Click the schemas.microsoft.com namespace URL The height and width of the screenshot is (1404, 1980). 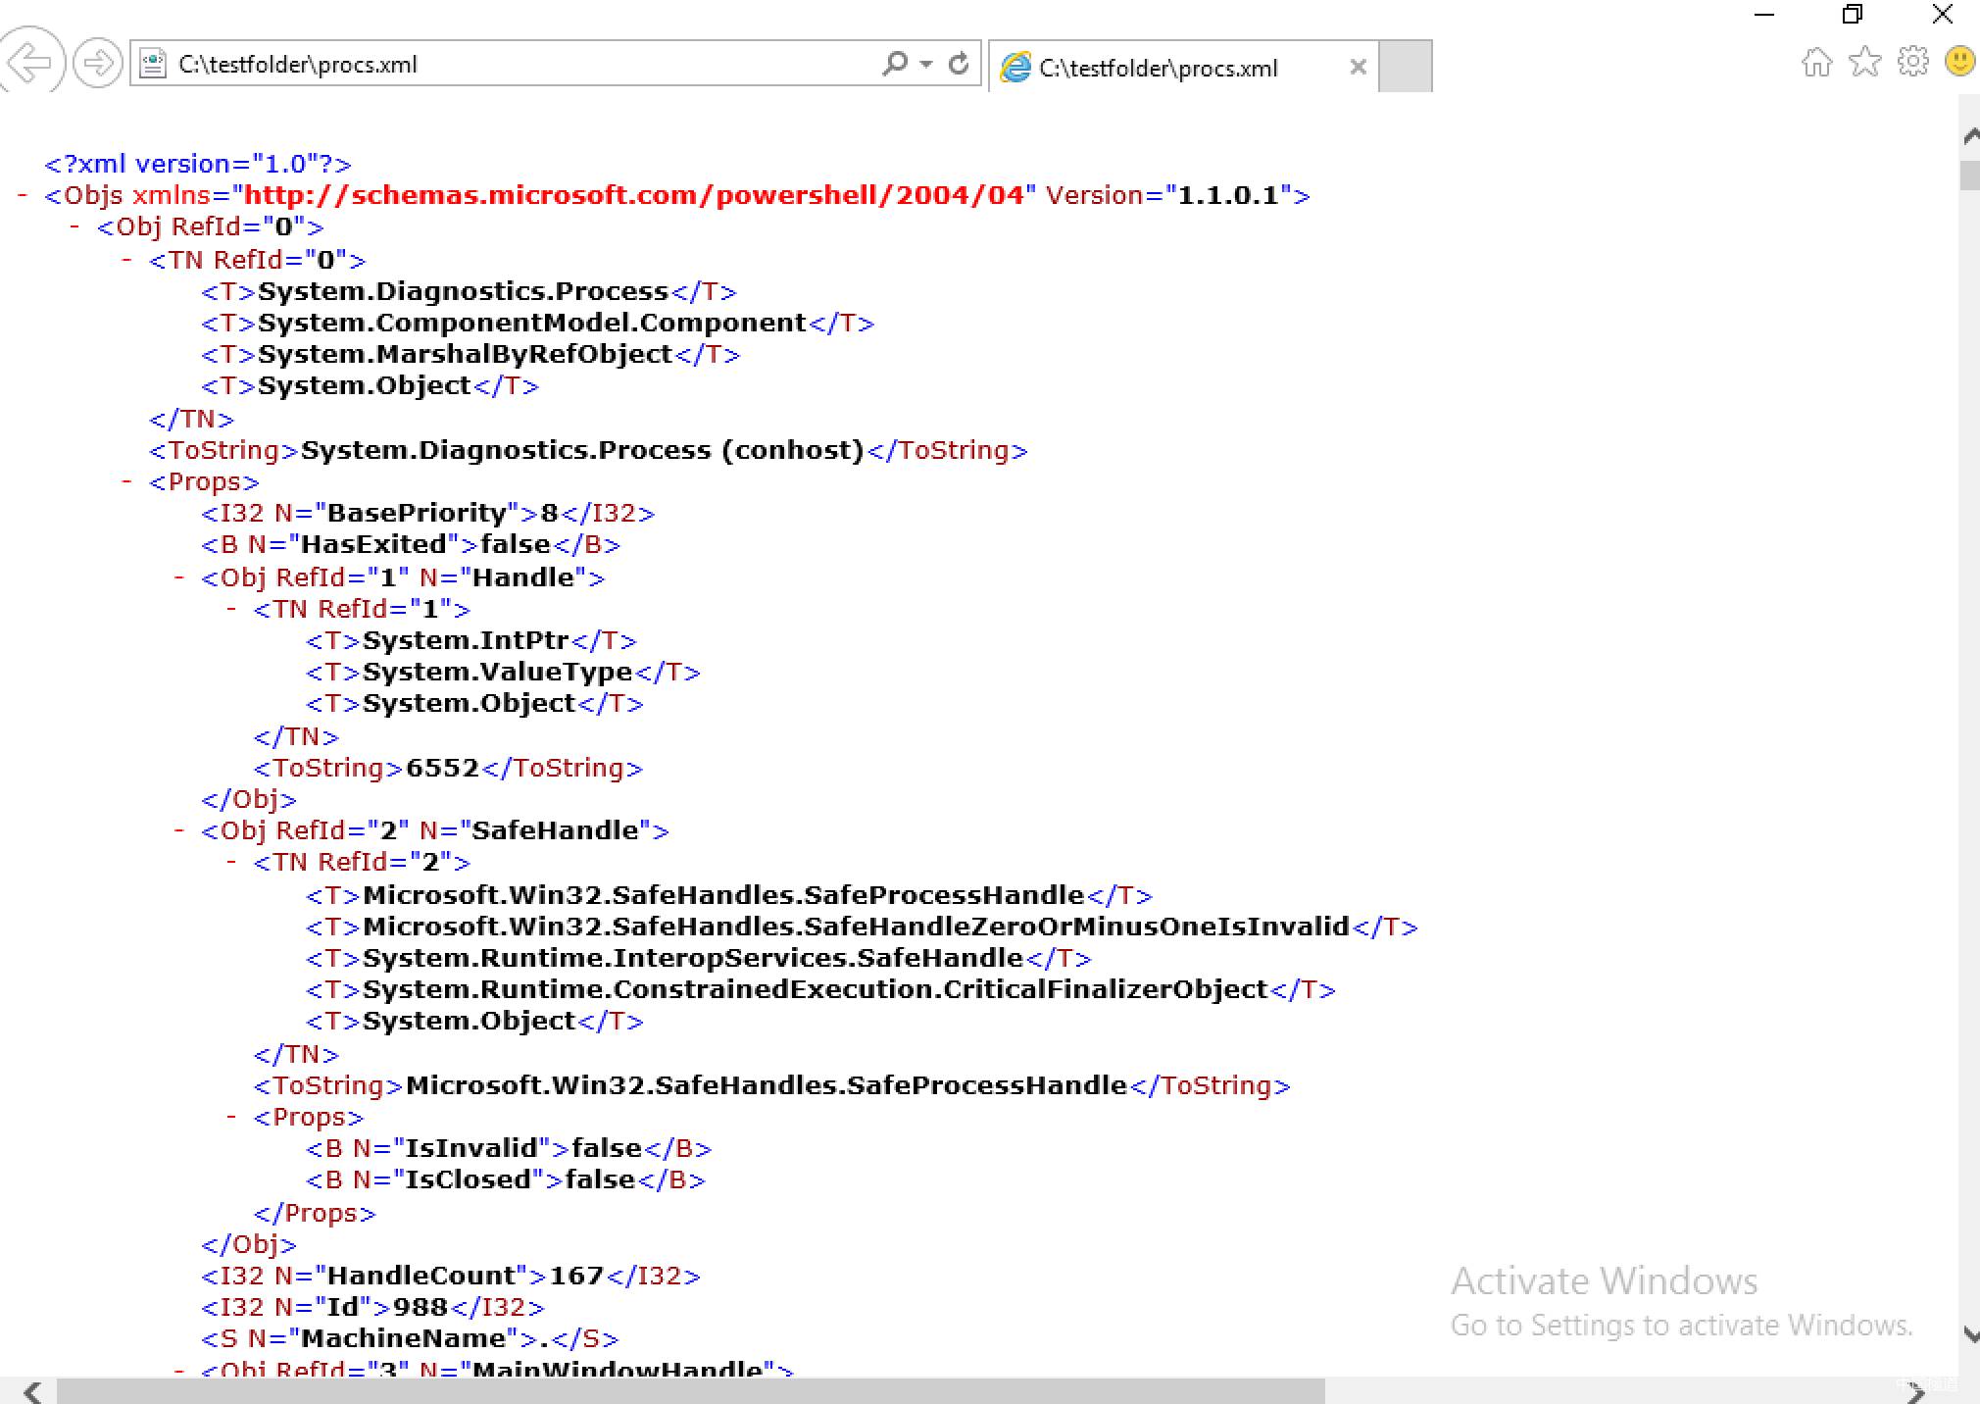coord(634,195)
